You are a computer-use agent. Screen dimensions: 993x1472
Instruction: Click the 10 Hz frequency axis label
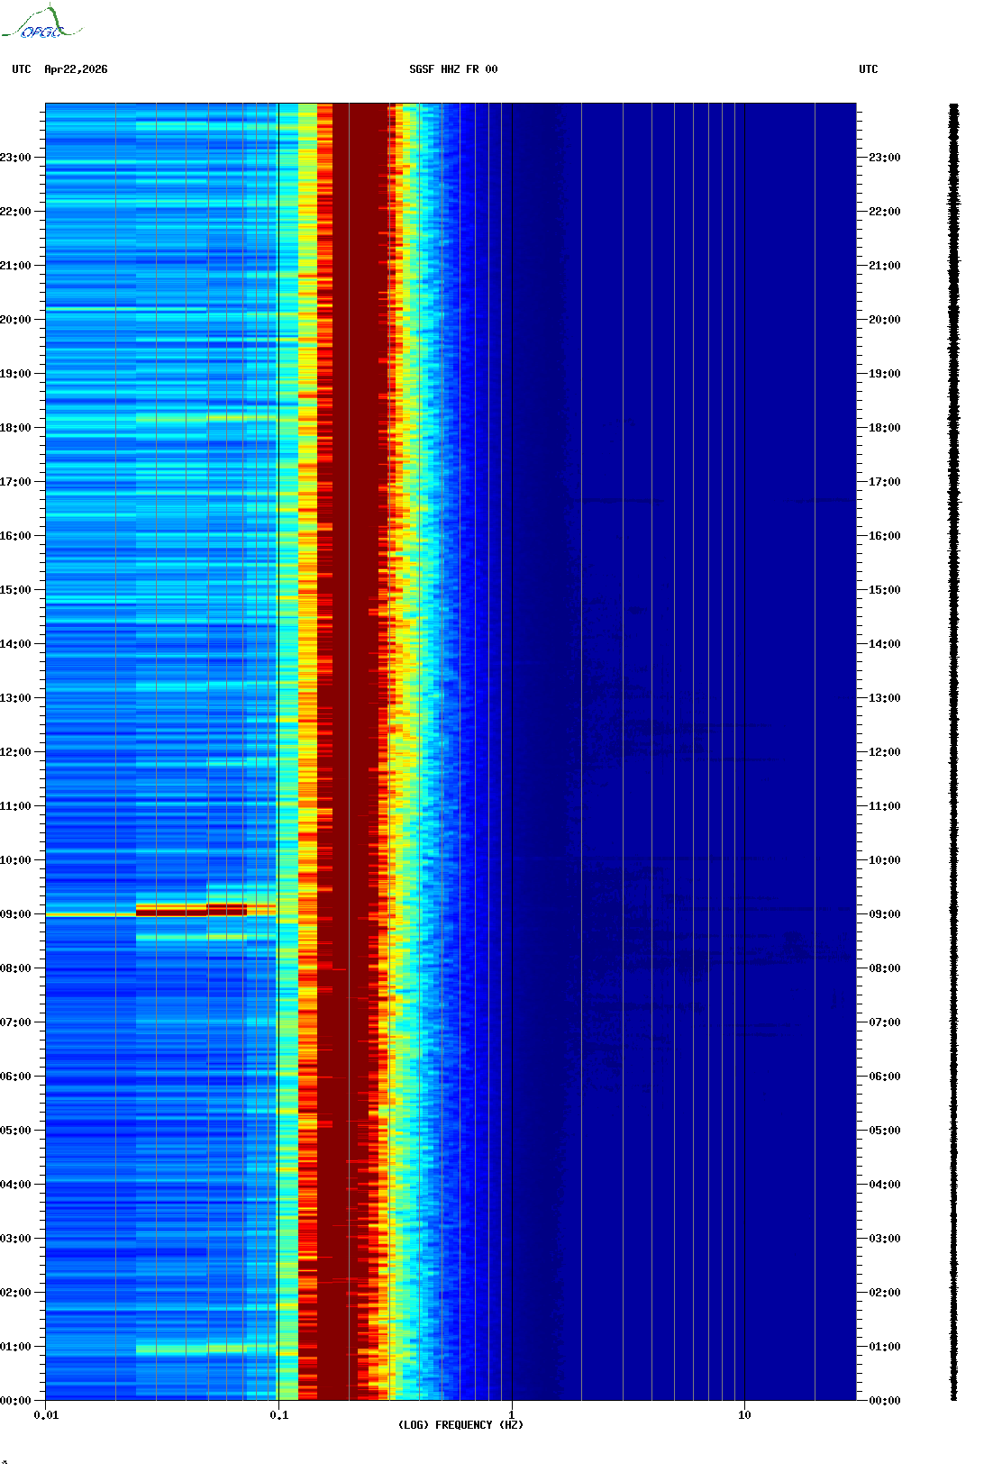pos(744,1415)
